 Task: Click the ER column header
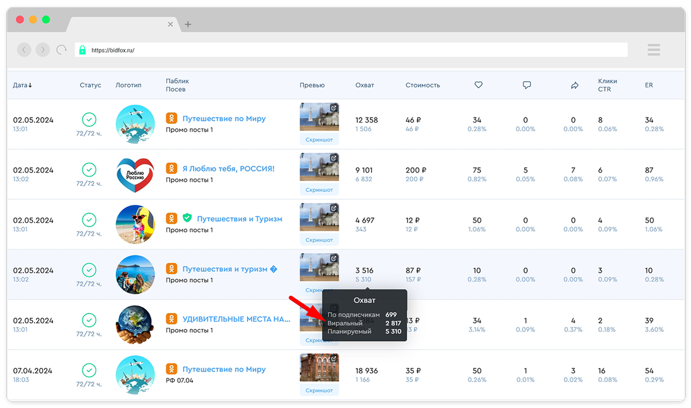click(x=648, y=85)
